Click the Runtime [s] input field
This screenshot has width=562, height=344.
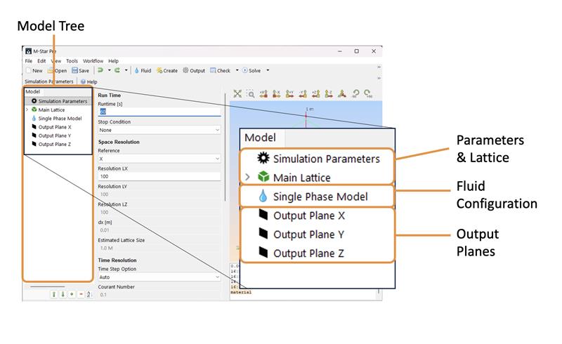(x=159, y=111)
